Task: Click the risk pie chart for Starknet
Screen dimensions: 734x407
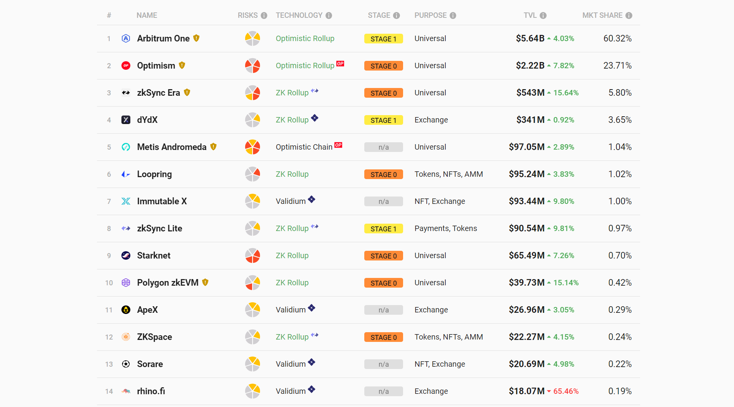Action: [253, 255]
